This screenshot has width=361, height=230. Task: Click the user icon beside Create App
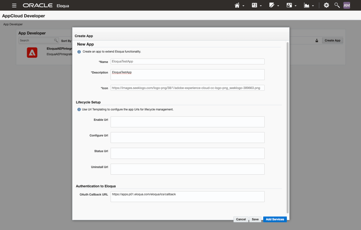[x=317, y=40]
